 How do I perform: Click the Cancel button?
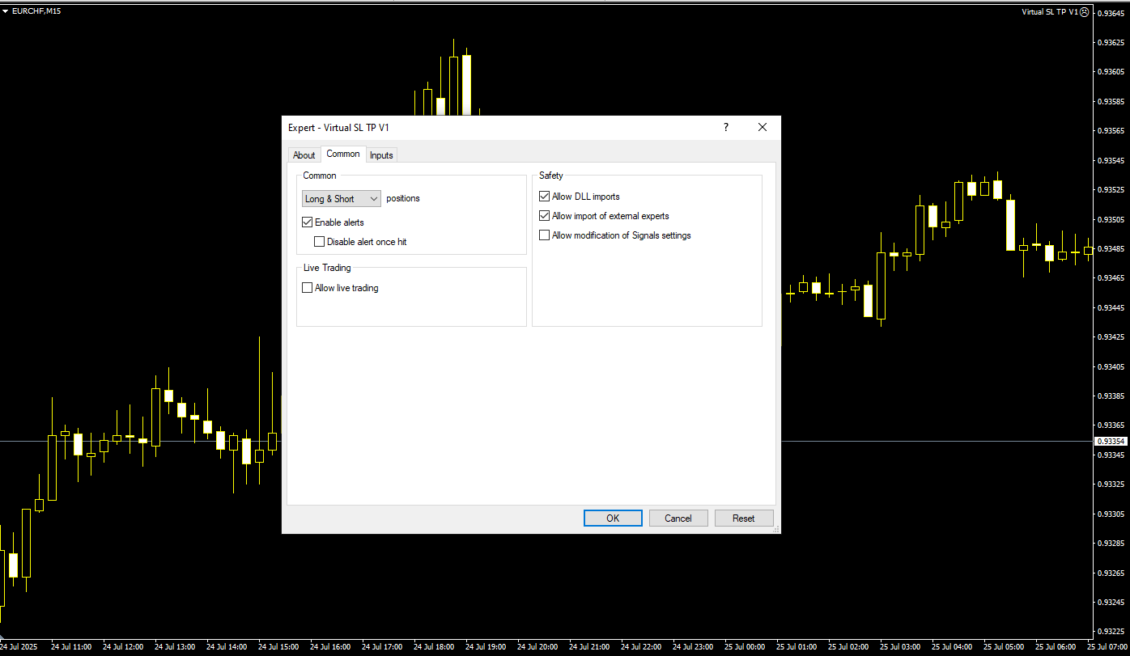(678, 518)
